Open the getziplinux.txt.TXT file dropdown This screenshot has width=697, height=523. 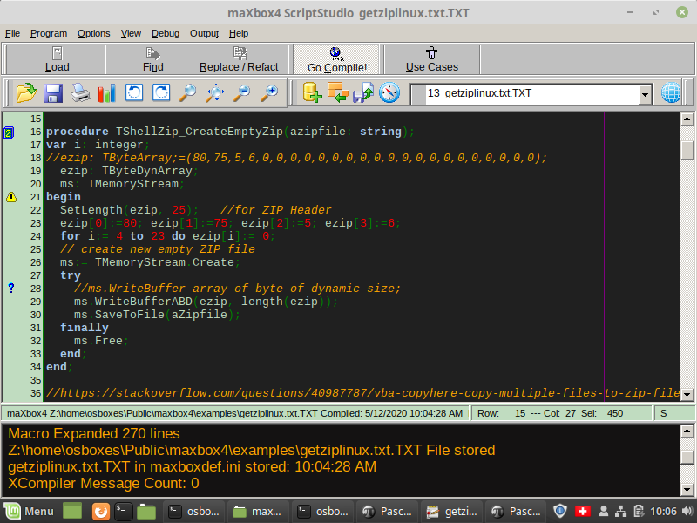(x=645, y=94)
